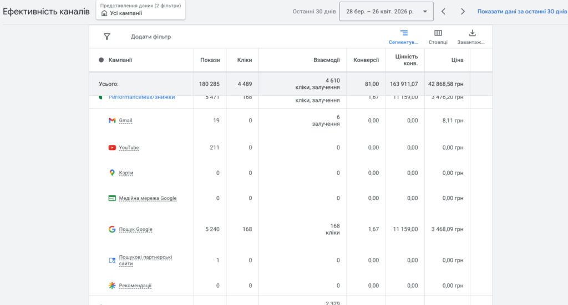Click the YouTube channel icon
This screenshot has height=305, width=568.
(x=112, y=148)
